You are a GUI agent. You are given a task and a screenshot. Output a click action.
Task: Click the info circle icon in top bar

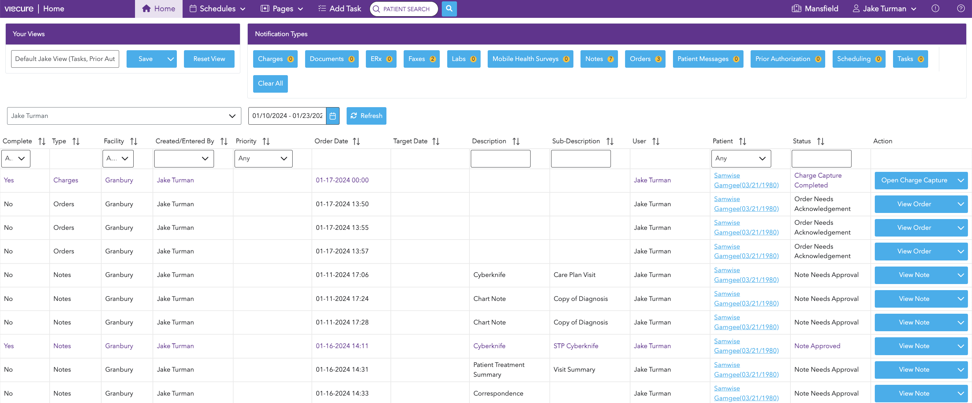coord(935,8)
